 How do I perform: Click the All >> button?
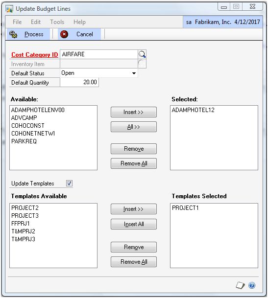pyautogui.click(x=134, y=127)
